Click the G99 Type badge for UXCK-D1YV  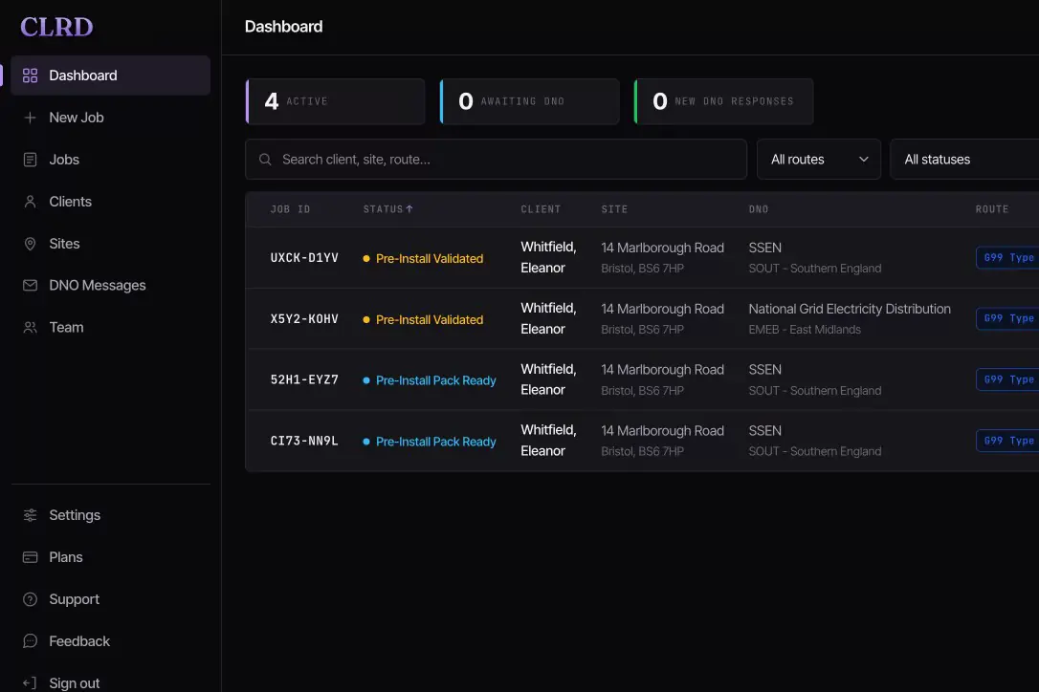pyautogui.click(x=1007, y=258)
